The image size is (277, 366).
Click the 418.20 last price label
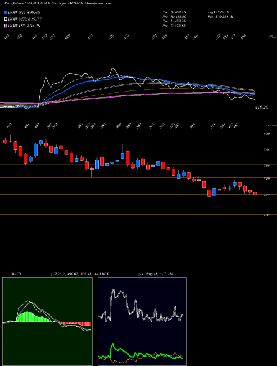(261, 108)
